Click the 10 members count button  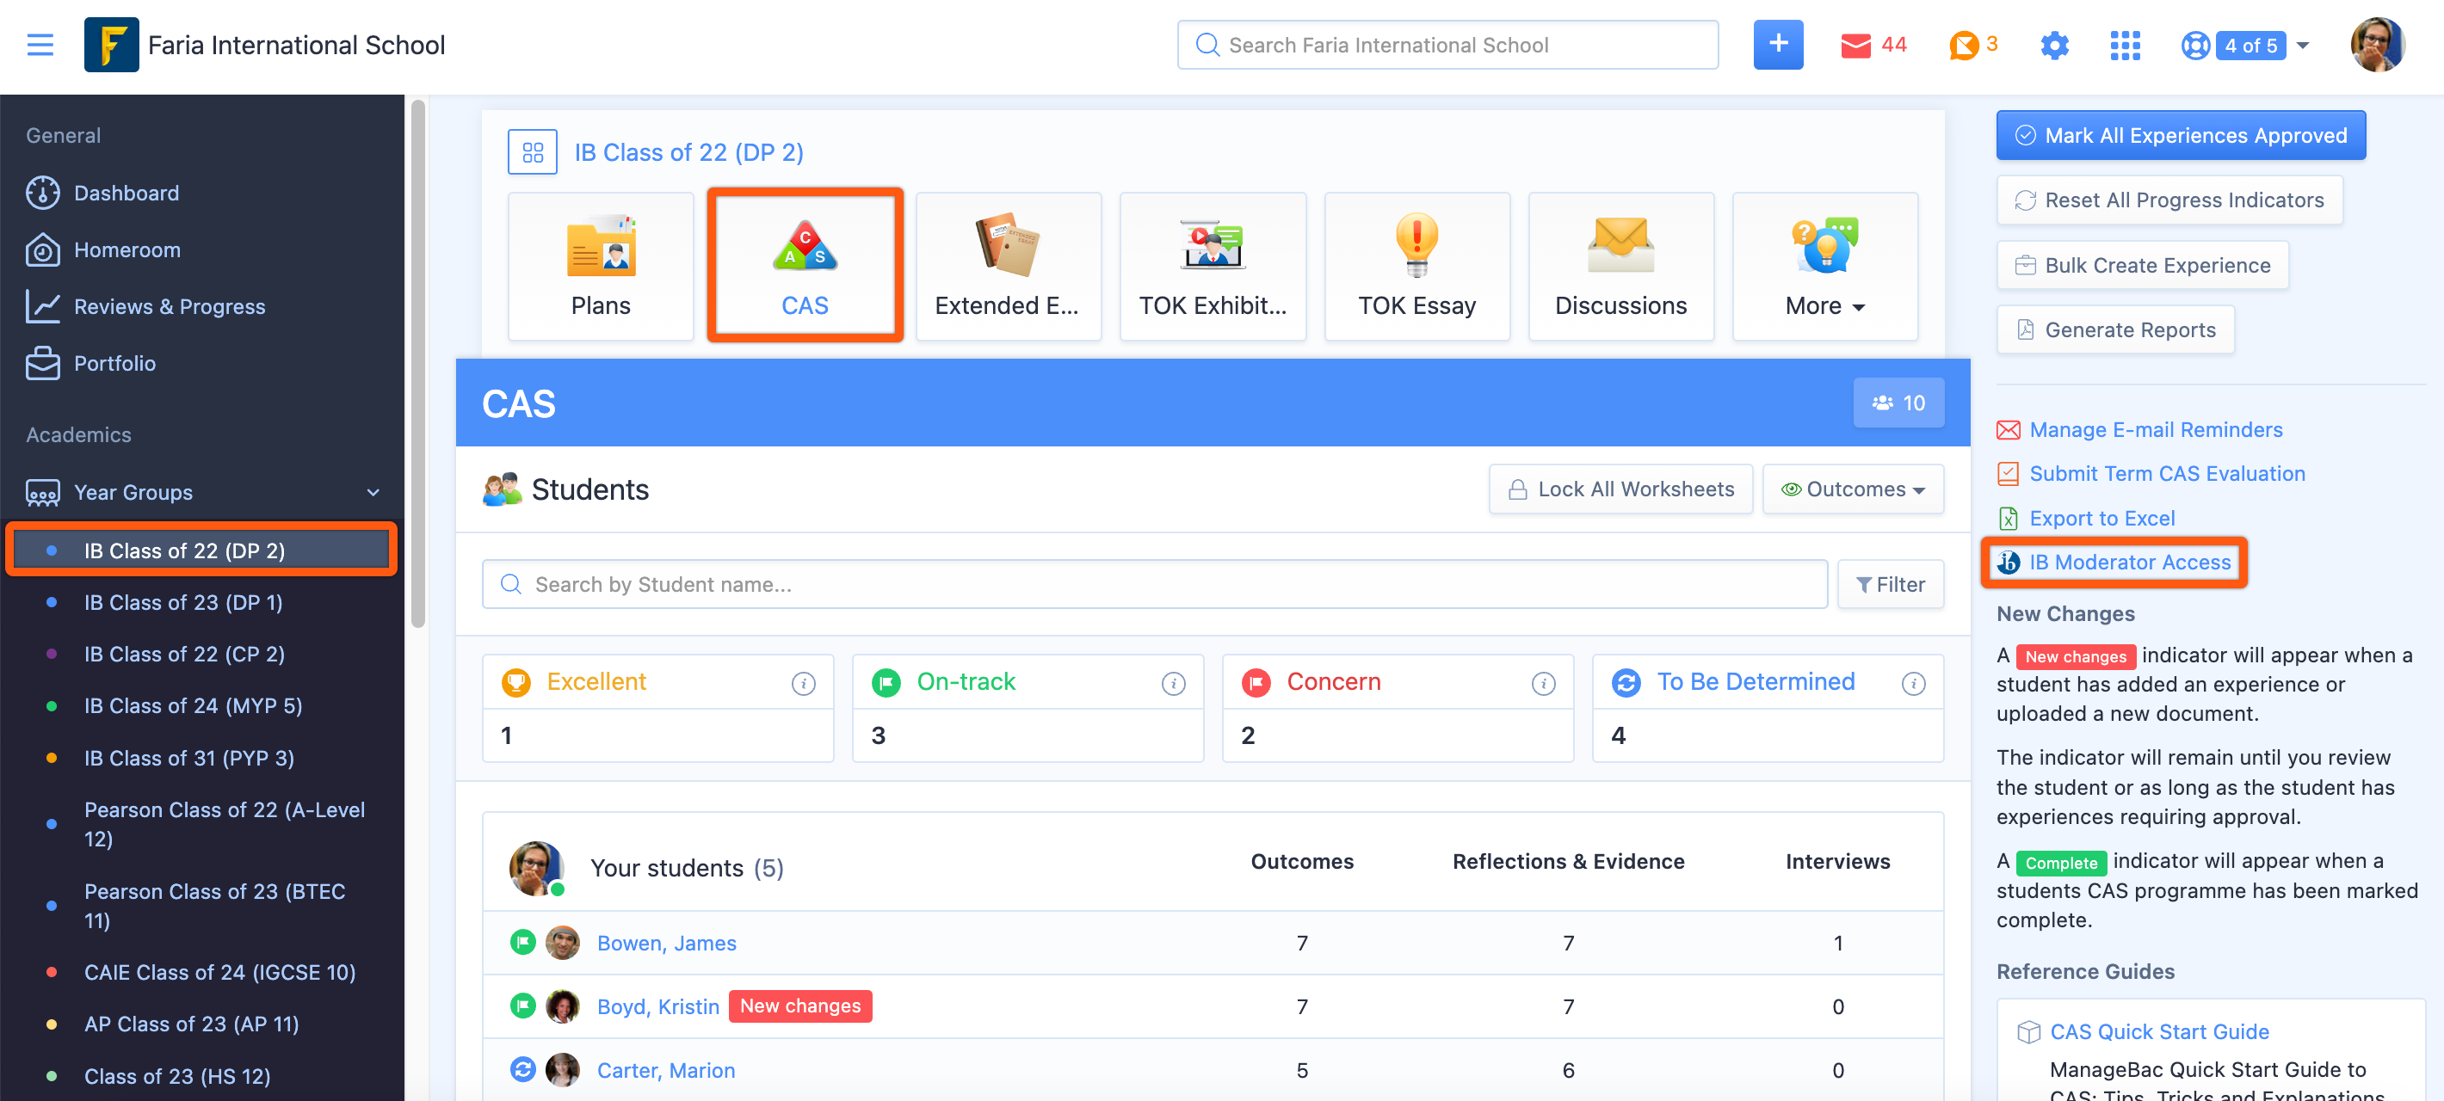pos(1898,403)
